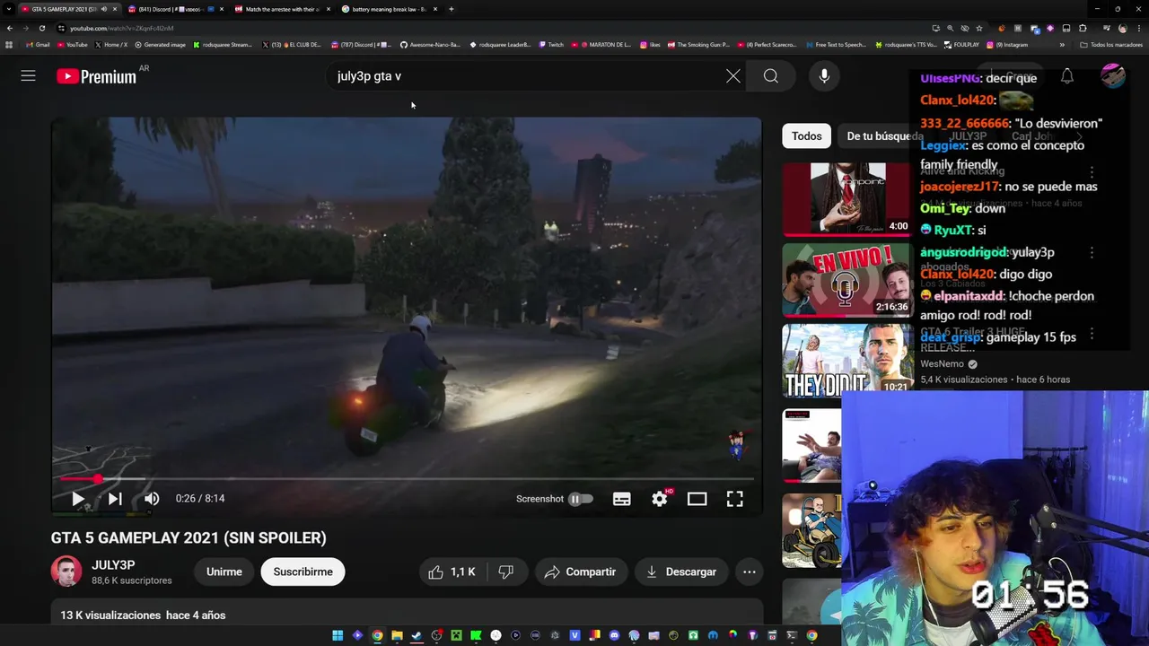Open the Windows Start menu
Image resolution: width=1149 pixels, height=646 pixels.
(x=338, y=635)
